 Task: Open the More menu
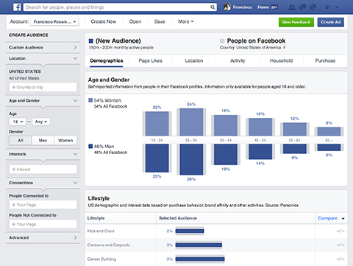coord(186,21)
